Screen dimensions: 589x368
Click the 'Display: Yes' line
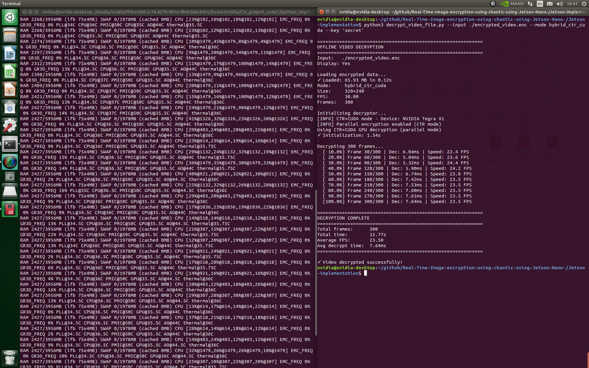click(333, 63)
